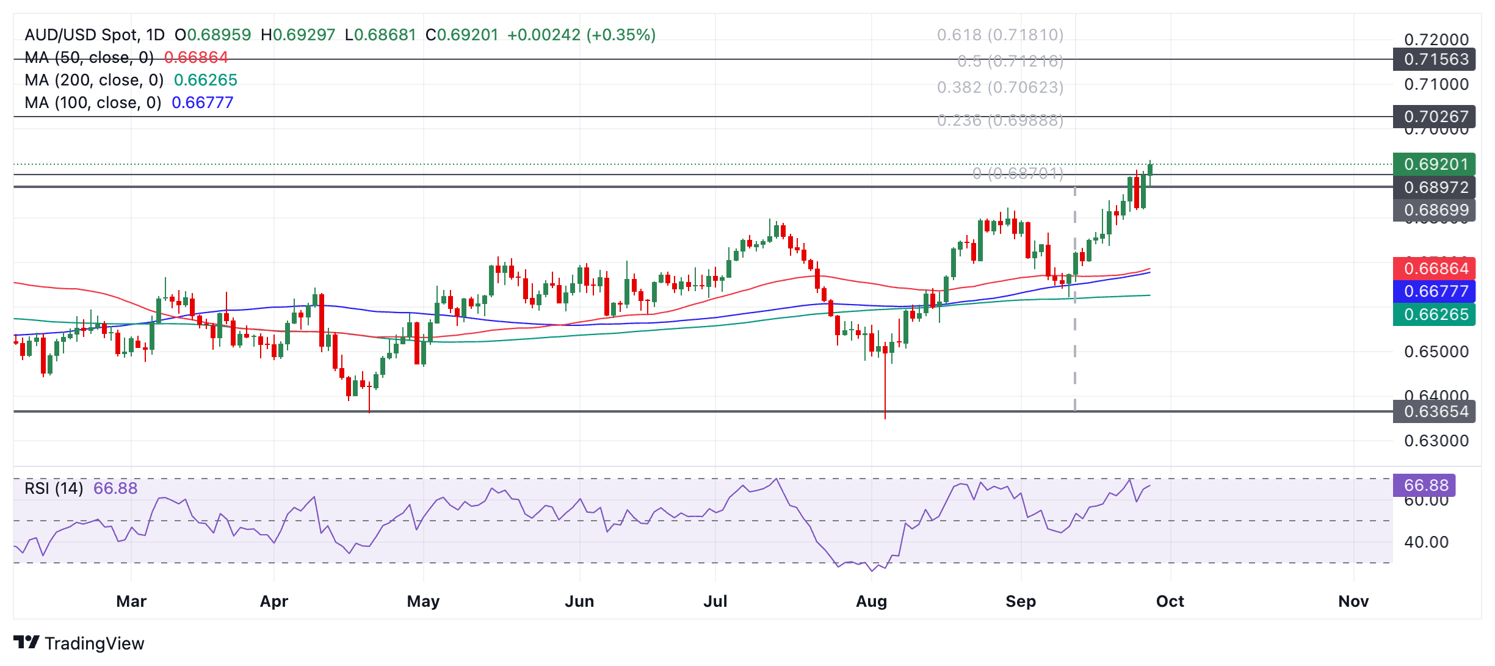Select the AUD/USD Spot, 1D title
Viewport: 1495px width, 666px height.
point(95,35)
